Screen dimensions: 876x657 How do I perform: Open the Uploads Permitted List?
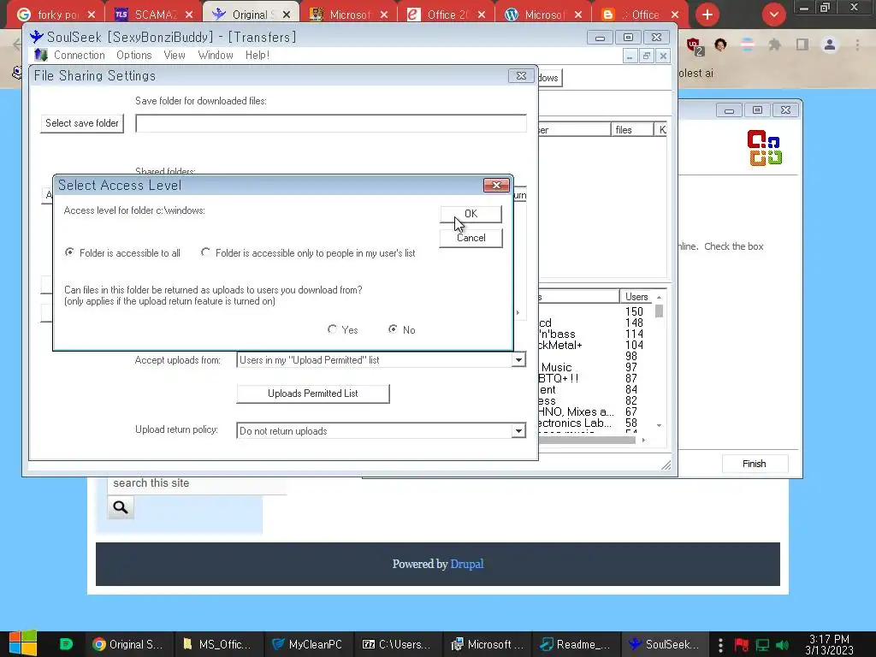(313, 394)
